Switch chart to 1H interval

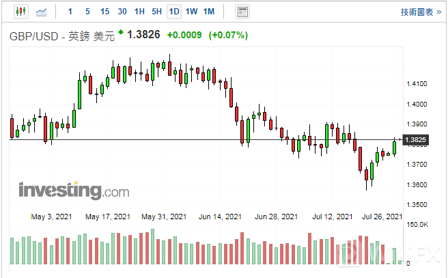coord(139,12)
